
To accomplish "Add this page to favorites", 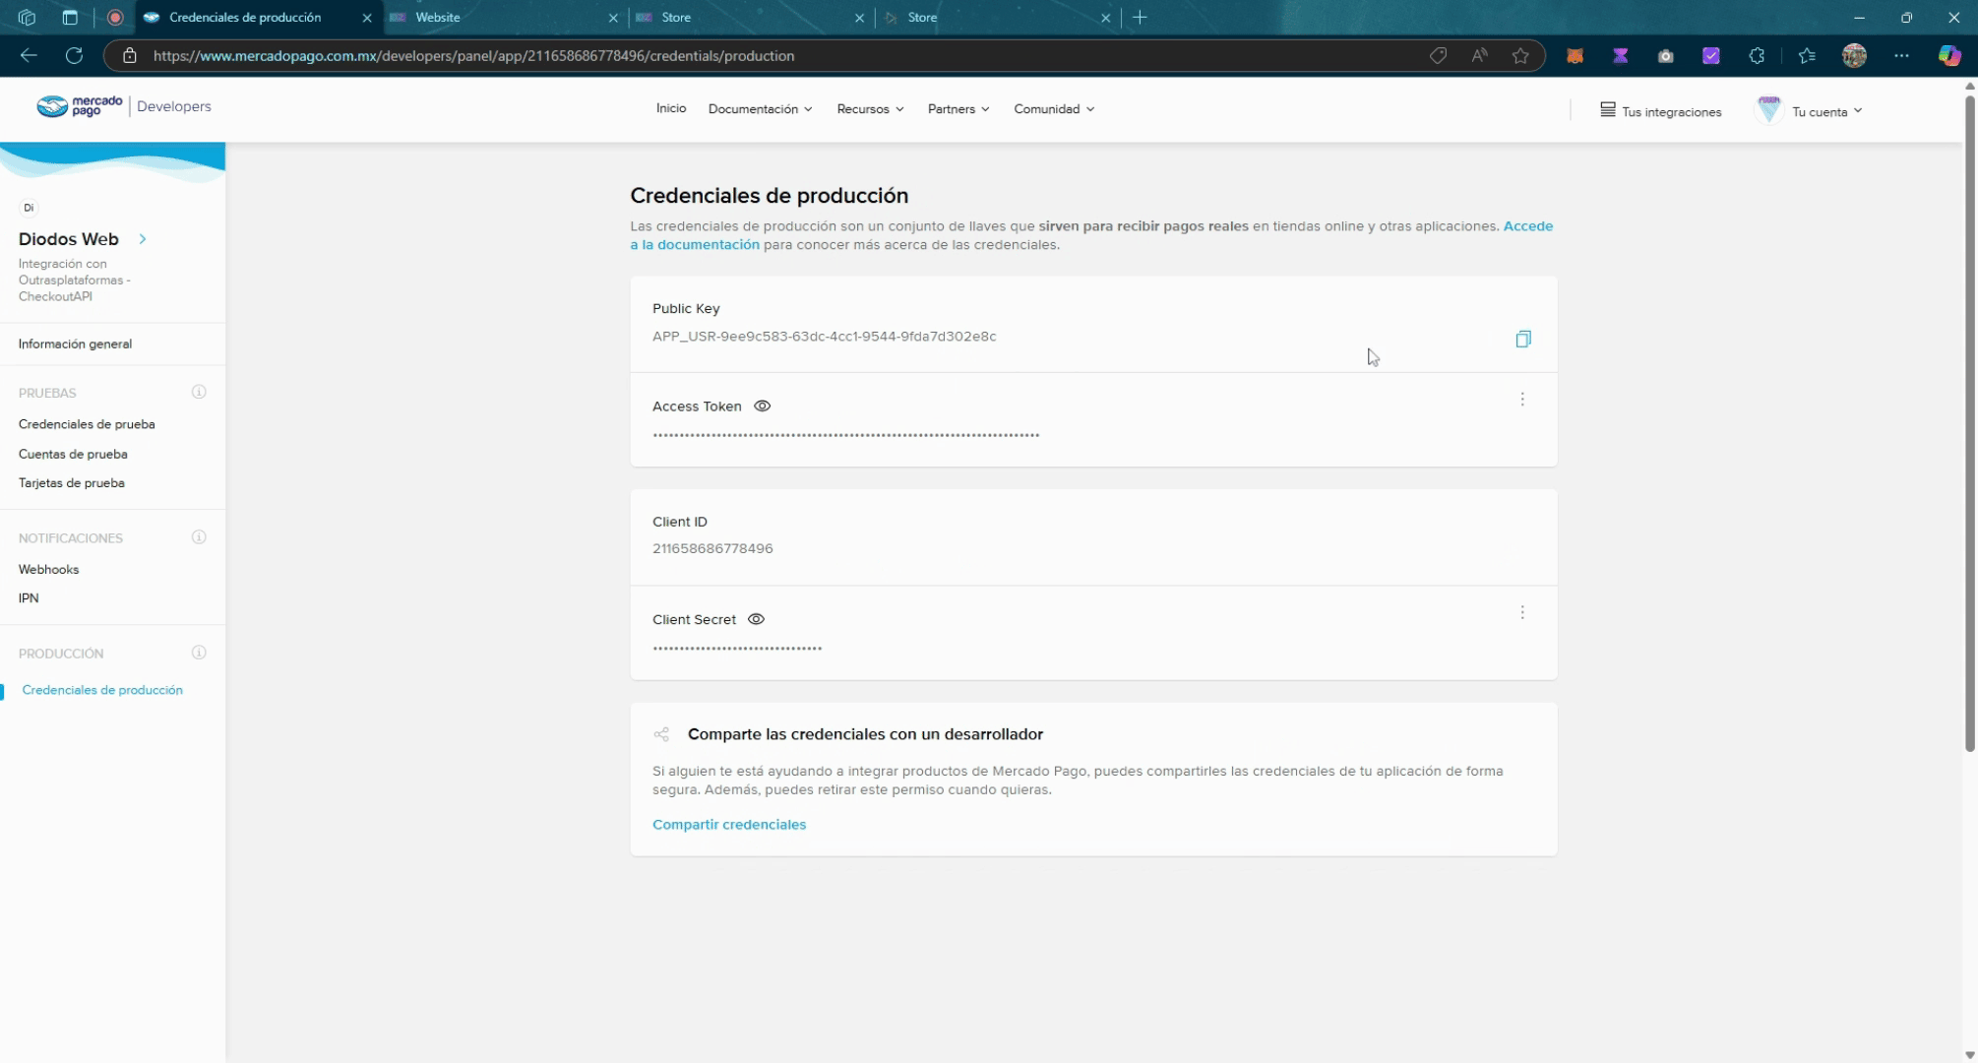I will point(1520,56).
